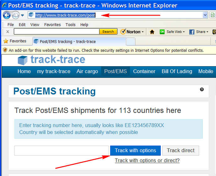
Task: Click the Track direct button
Action: (x=181, y=150)
